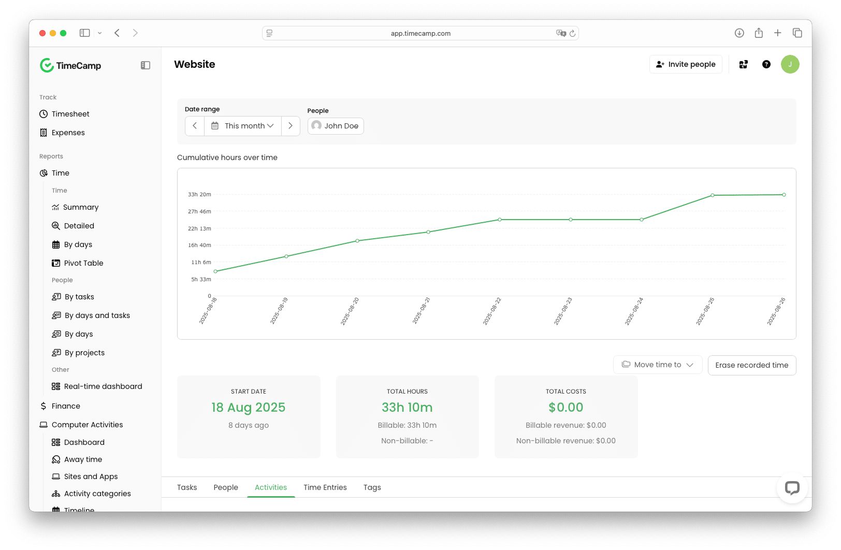Click chart data point for 2025-08-25

[x=713, y=195]
